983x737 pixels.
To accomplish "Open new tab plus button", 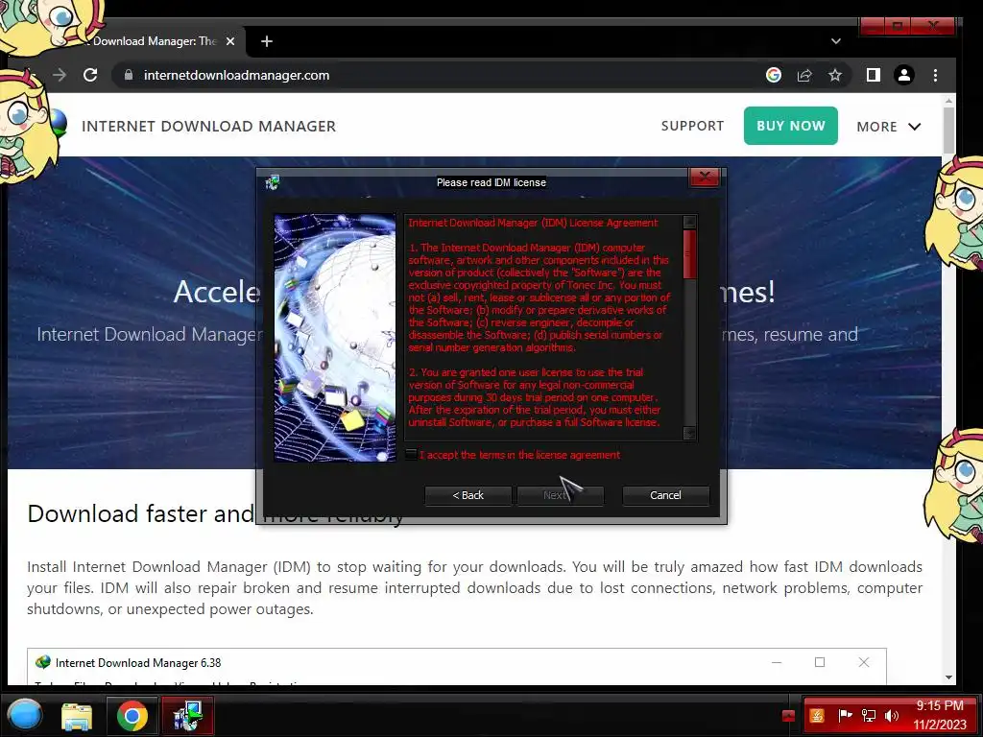I will coord(267,41).
